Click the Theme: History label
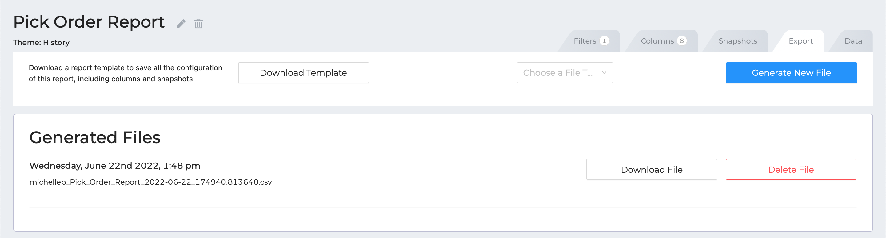 (x=41, y=43)
